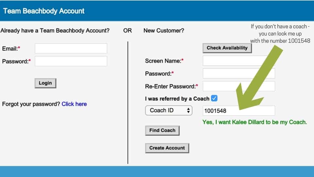Click the green Kalee Dillard confirmation message
The width and height of the screenshot is (314, 177).
point(254,122)
